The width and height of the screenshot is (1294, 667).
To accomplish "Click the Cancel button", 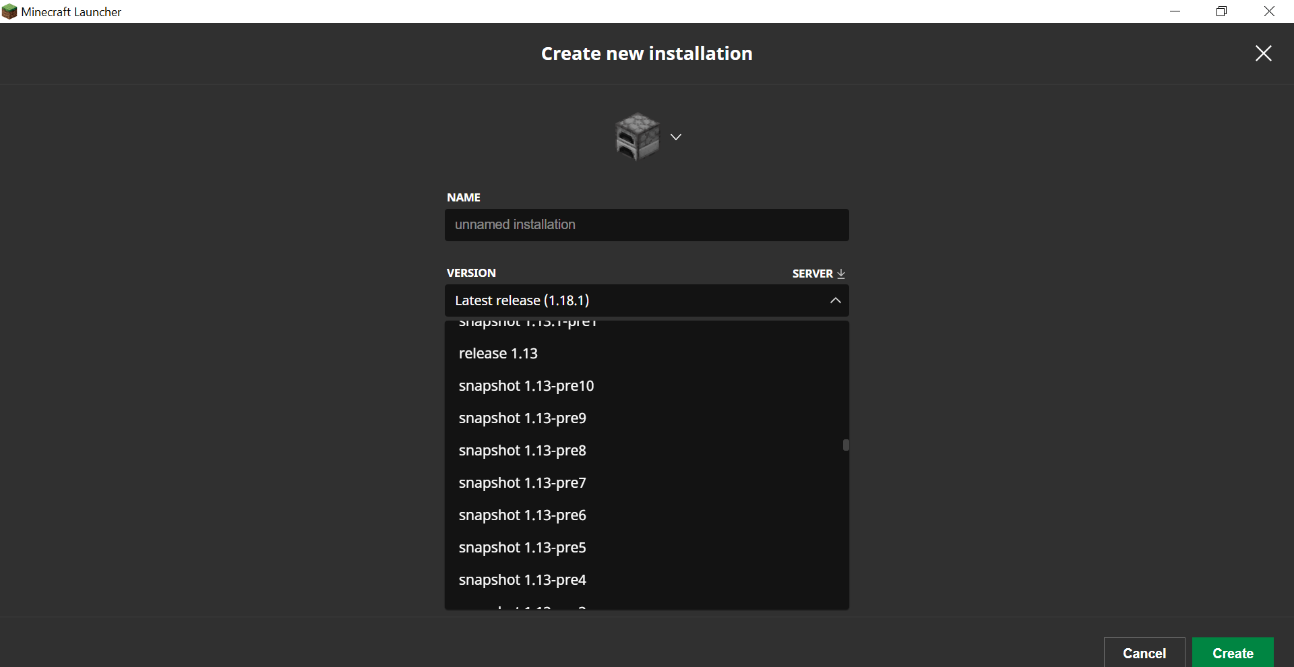I will pos(1144,653).
